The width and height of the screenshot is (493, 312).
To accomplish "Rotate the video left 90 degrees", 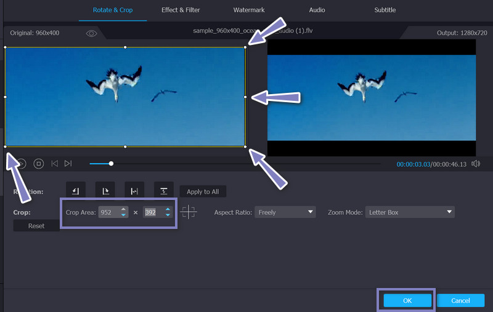I will click(76, 191).
